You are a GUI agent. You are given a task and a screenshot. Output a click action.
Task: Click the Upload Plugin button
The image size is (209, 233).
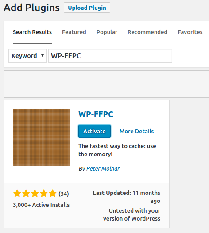(87, 8)
